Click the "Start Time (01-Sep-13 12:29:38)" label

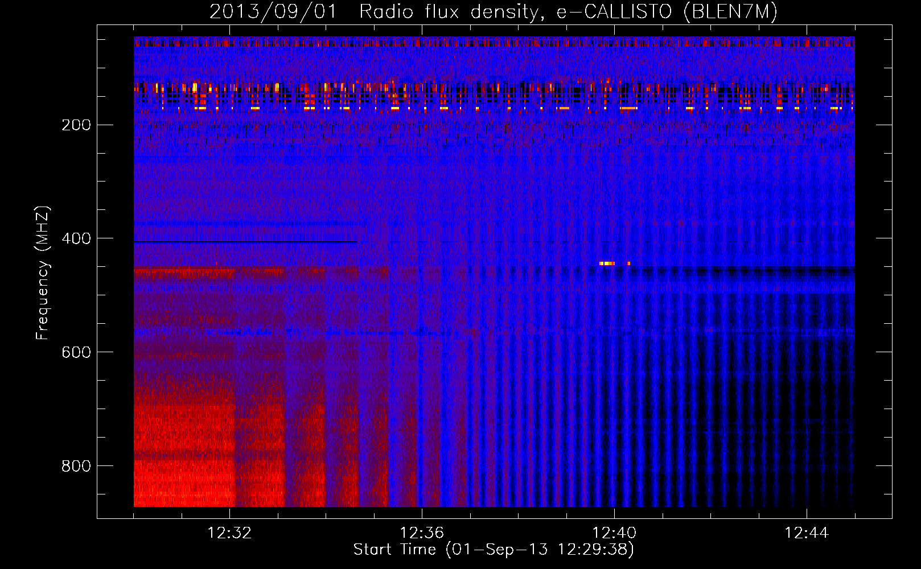tap(494, 550)
